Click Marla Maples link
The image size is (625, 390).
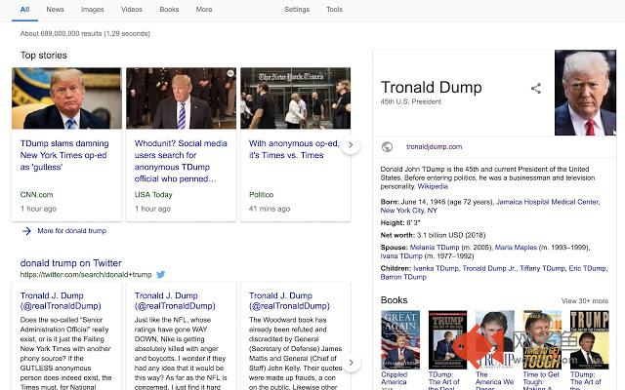[x=516, y=247]
